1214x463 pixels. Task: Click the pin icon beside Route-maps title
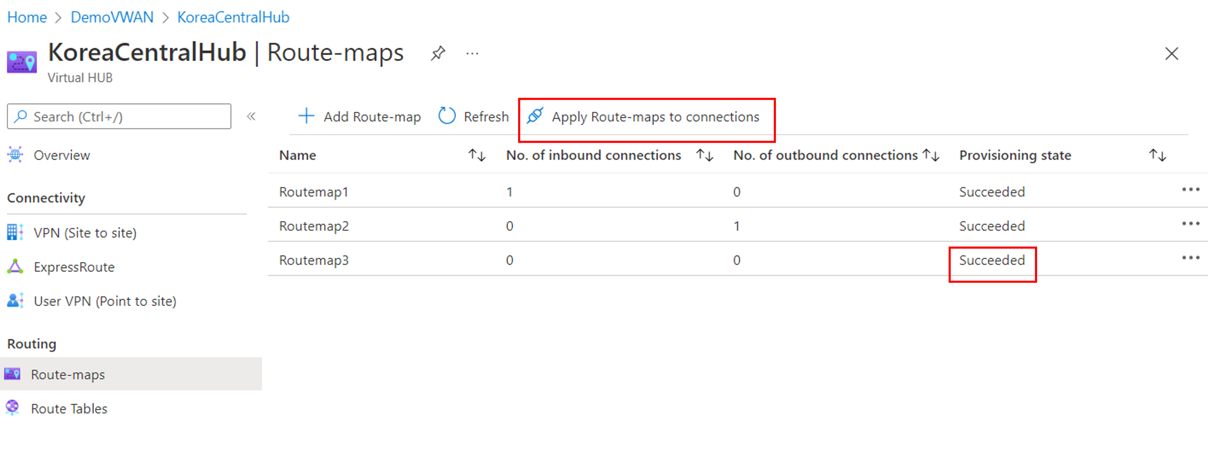[437, 53]
